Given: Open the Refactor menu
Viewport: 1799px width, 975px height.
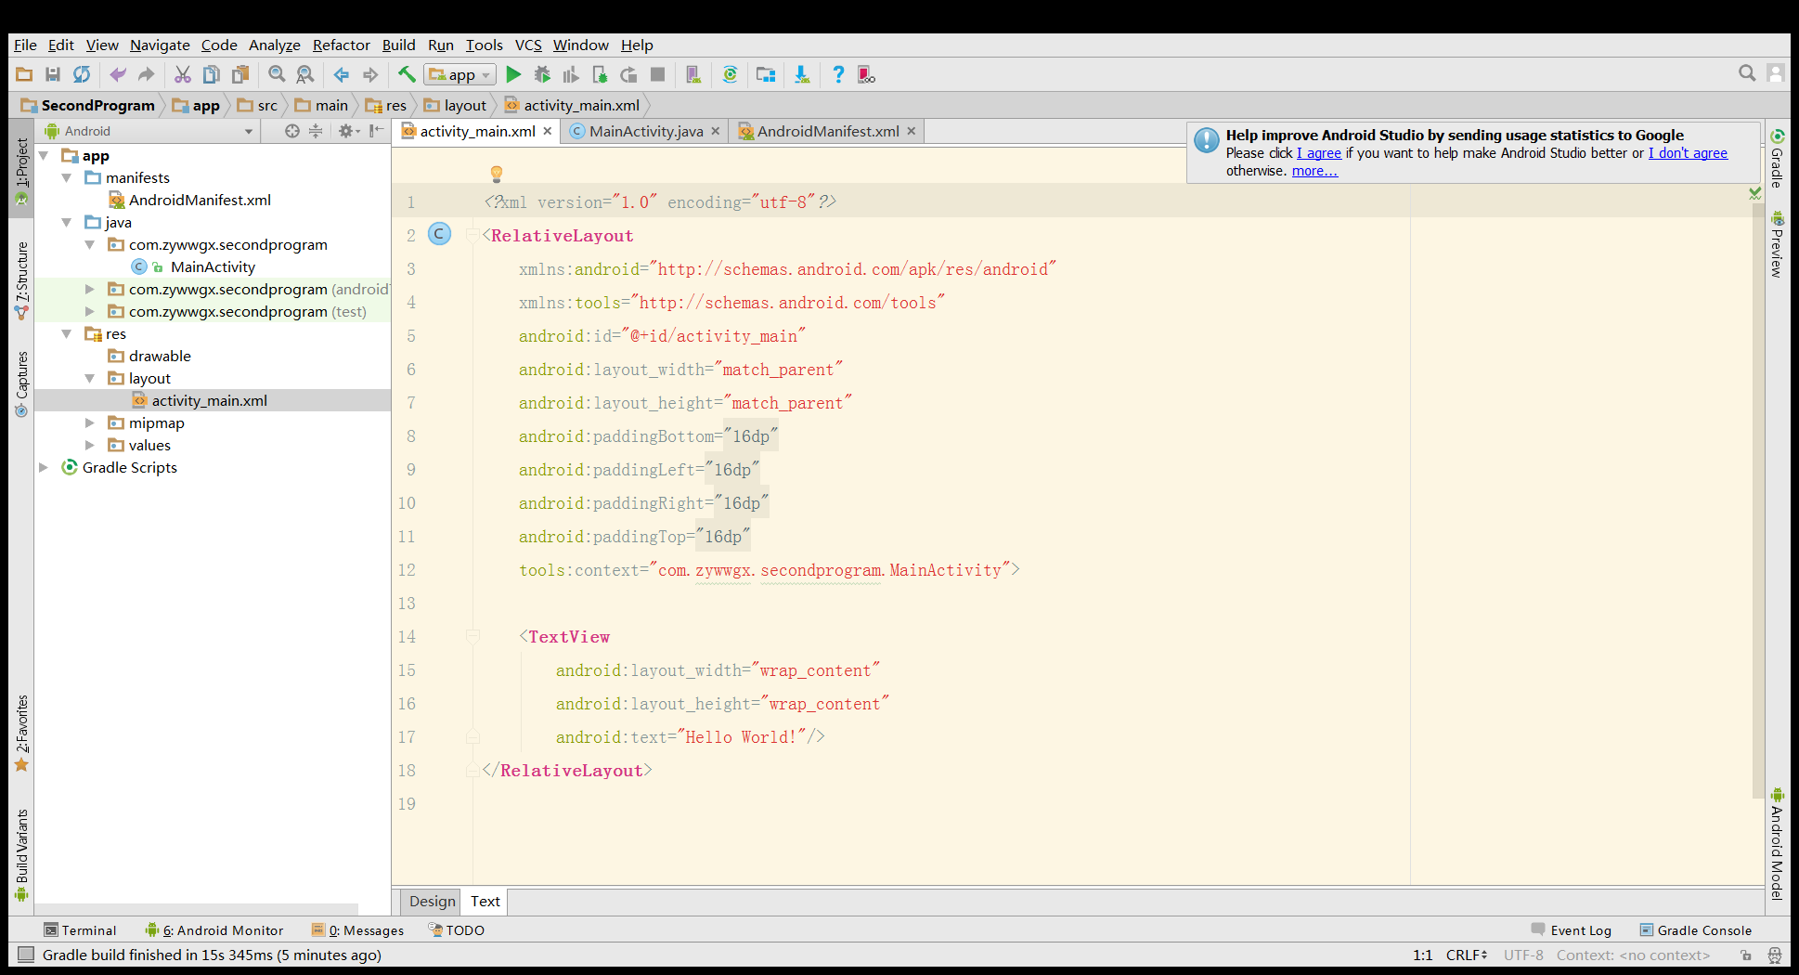Looking at the screenshot, I should click(341, 45).
